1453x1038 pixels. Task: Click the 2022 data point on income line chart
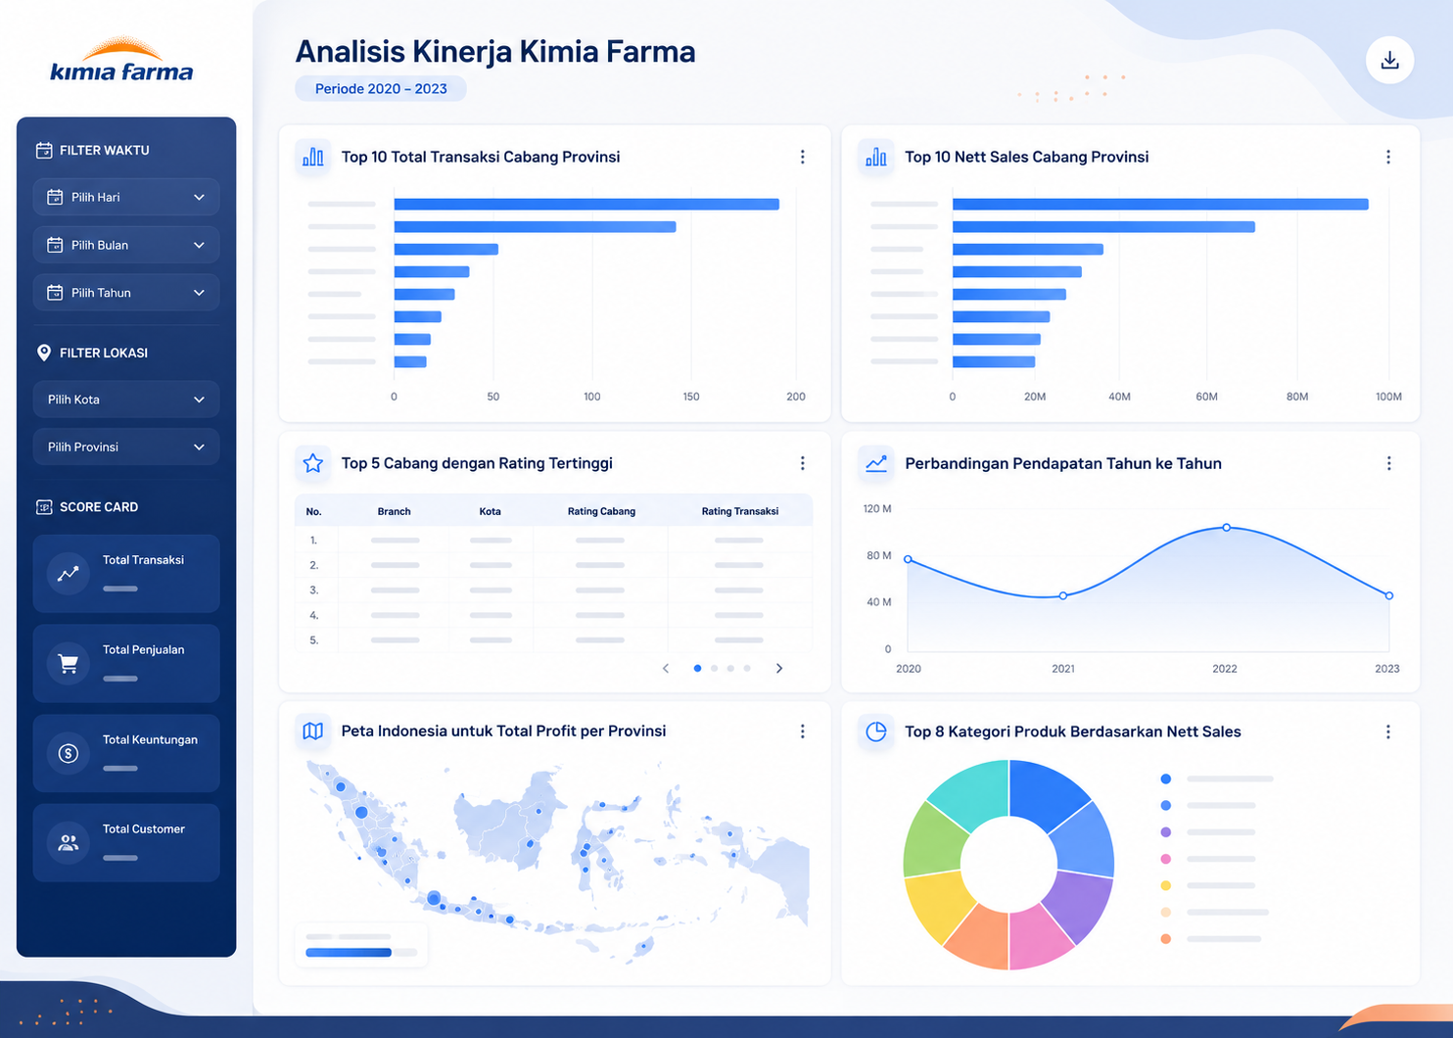(x=1226, y=528)
